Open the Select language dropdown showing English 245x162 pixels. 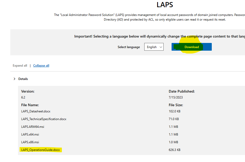(154, 47)
